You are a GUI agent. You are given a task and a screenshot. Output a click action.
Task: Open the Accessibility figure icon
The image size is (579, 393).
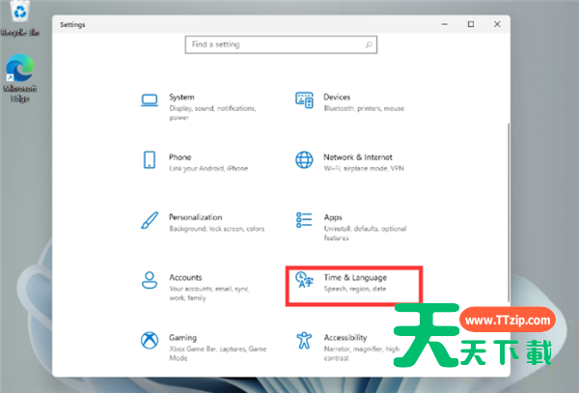(304, 340)
